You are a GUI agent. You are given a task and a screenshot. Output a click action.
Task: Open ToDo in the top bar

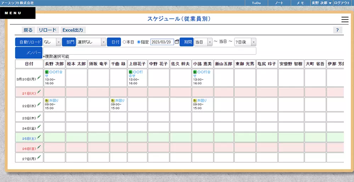256,3
